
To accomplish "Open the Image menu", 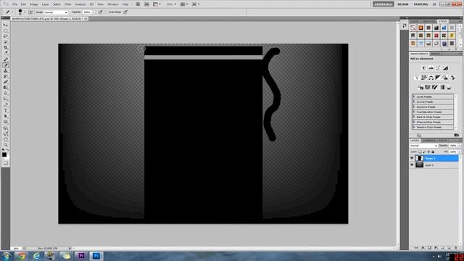I will pos(34,4).
